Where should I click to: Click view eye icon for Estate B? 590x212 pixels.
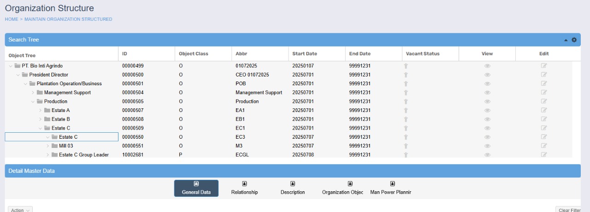pyautogui.click(x=487, y=119)
